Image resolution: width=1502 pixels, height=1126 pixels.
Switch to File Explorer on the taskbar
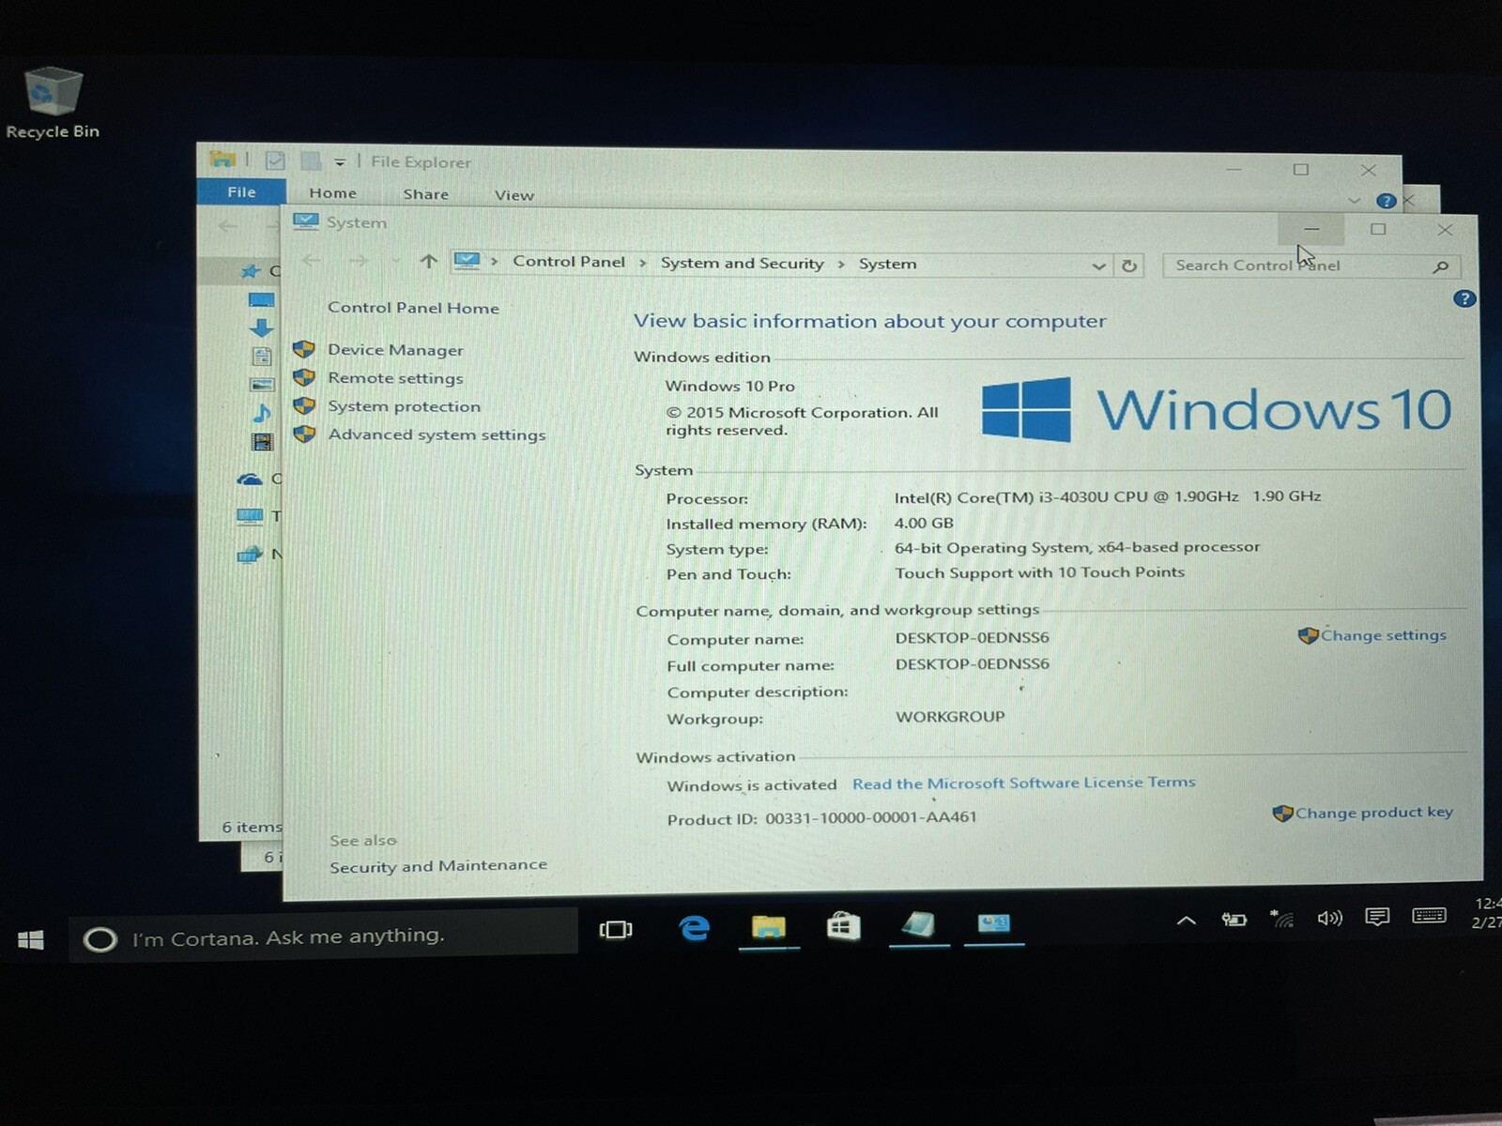point(769,927)
